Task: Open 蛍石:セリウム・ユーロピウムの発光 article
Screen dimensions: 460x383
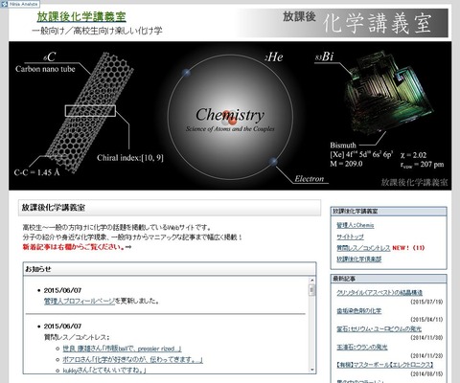Action: [x=379, y=328]
